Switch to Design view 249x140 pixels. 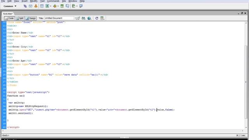tap(31, 18)
